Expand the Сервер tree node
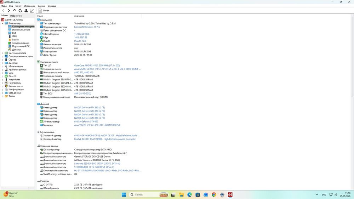 (x=2, y=59)
